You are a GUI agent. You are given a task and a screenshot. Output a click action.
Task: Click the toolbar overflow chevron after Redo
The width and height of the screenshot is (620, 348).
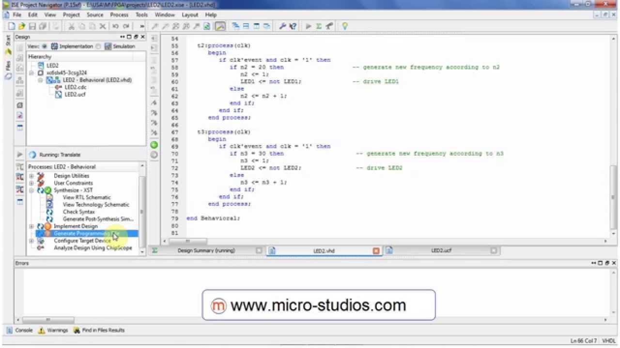[x=142, y=26]
